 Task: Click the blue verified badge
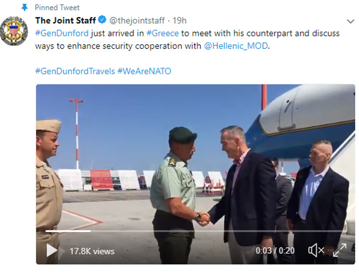point(102,20)
